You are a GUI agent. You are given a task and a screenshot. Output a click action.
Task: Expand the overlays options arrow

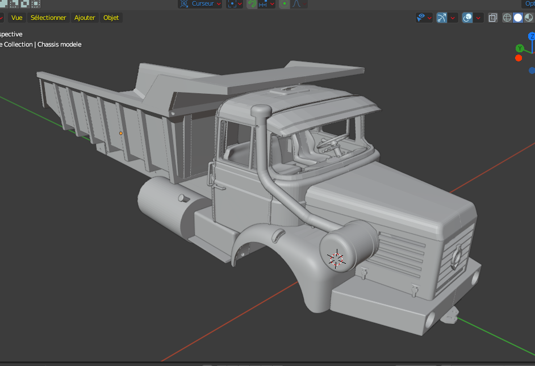tap(479, 18)
